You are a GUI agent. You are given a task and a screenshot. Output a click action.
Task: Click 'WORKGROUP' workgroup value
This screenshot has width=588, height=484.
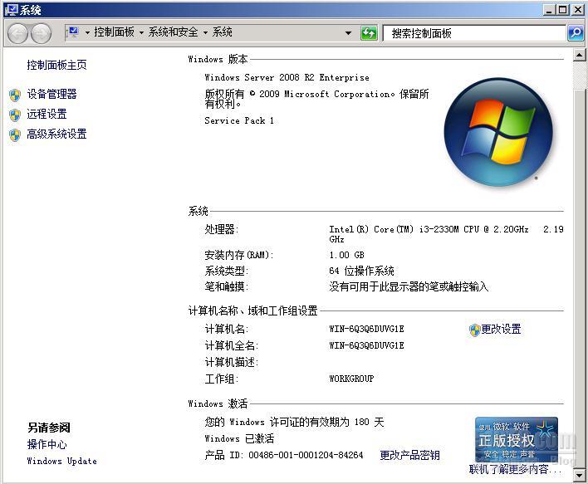351,379
